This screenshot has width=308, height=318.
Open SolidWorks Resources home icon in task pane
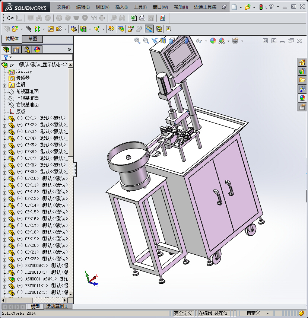click(302, 62)
